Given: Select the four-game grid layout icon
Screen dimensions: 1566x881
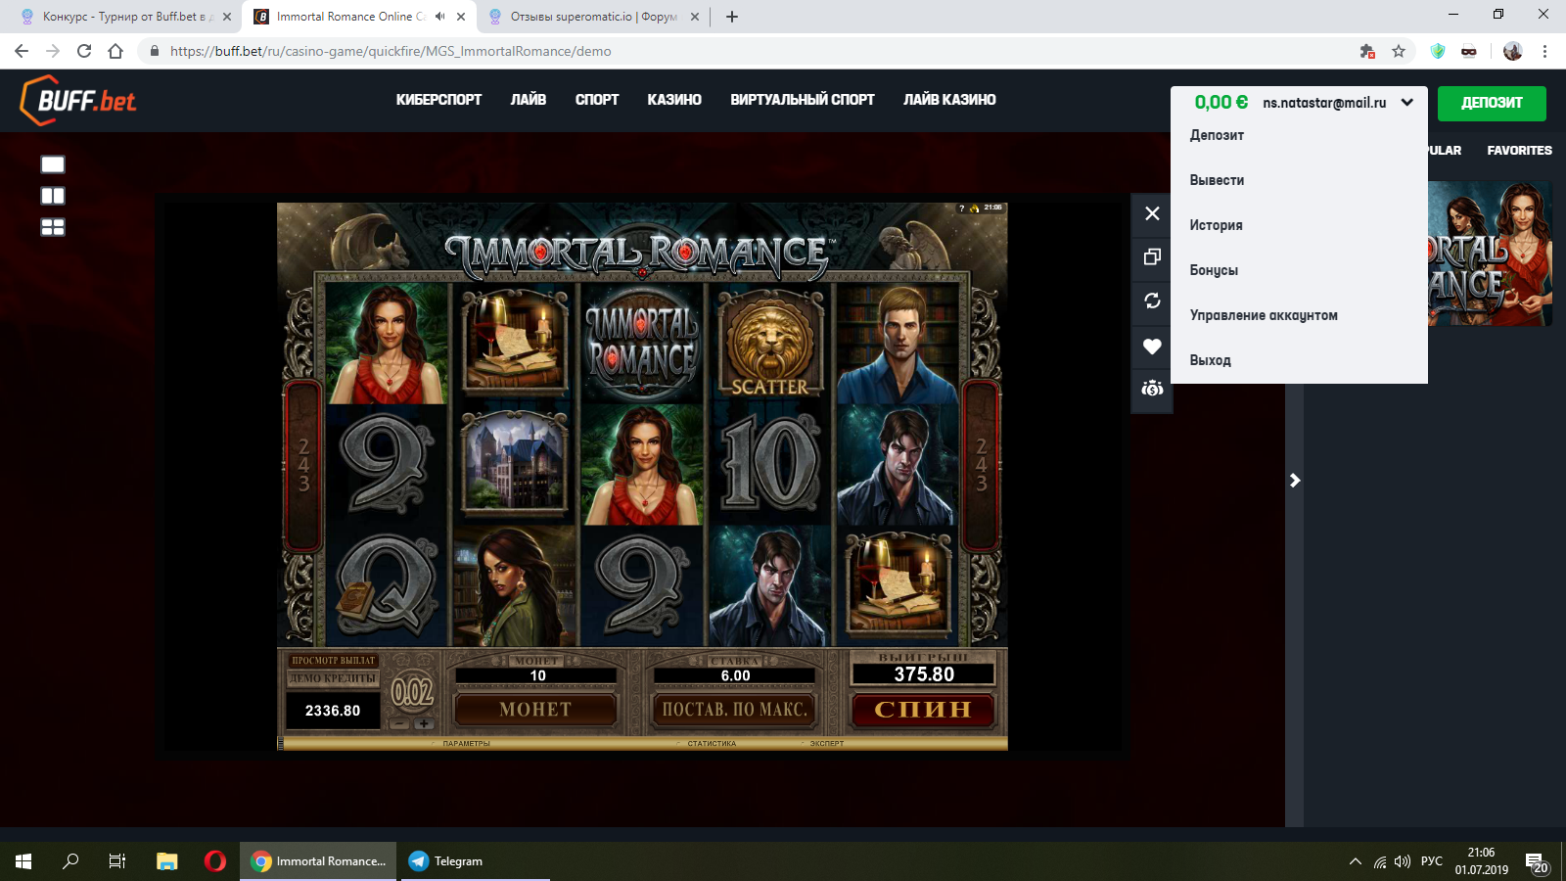Looking at the screenshot, I should tap(53, 227).
